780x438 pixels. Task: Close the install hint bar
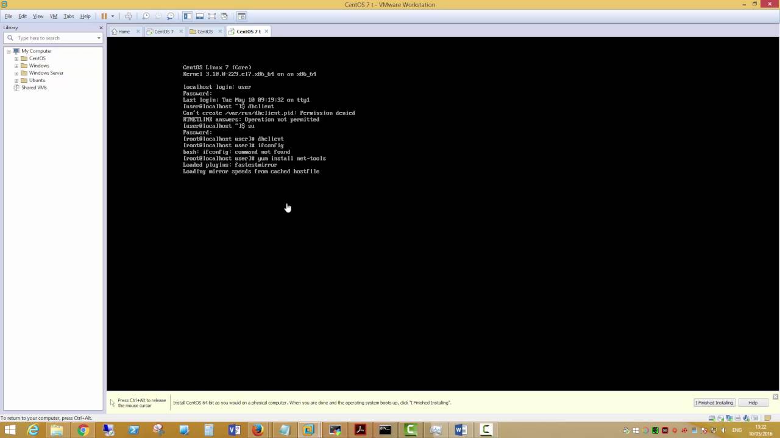tap(775, 397)
